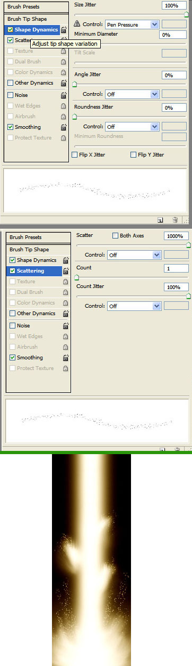Toggle the lock icon beside highlighted Shape Dynamics

(64, 30)
